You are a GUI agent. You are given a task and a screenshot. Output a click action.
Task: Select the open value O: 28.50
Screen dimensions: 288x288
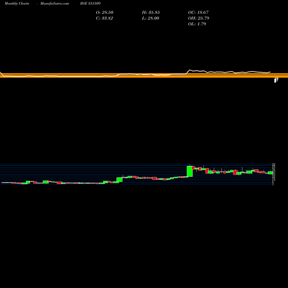click(105, 13)
